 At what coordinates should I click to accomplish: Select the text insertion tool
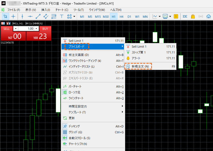click(61, 16)
